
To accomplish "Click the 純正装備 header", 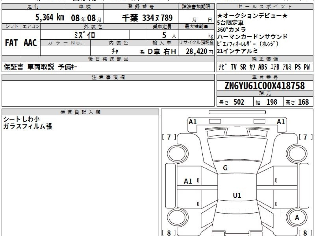I will click(x=265, y=59).
